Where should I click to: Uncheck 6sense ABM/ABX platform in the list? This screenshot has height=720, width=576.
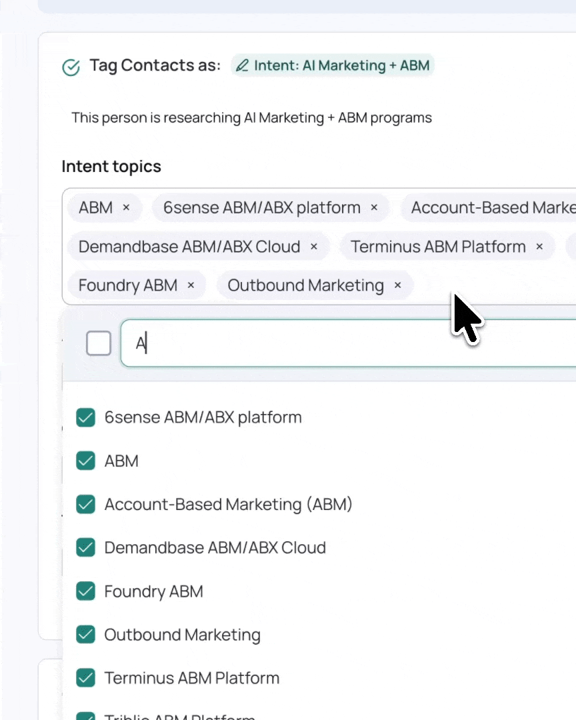point(86,417)
